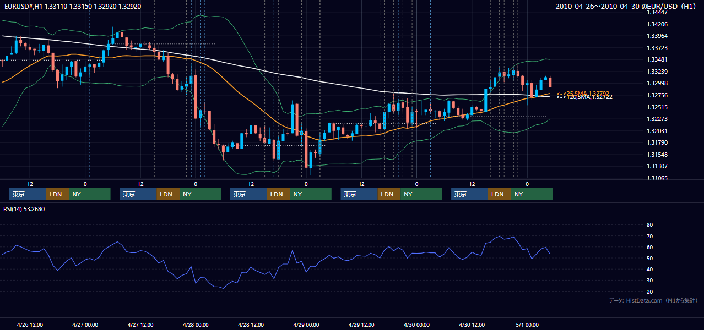The height and width of the screenshot is (330, 704).
Task: Click the NY session block for 4/30
Action: tap(532, 194)
